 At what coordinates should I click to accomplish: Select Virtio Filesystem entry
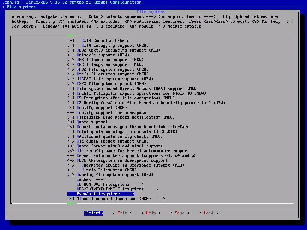pyautogui.click(x=102, y=170)
